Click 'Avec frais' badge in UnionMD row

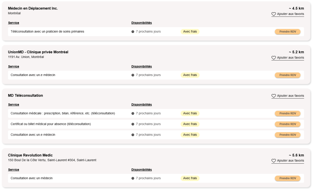pyautogui.click(x=190, y=75)
